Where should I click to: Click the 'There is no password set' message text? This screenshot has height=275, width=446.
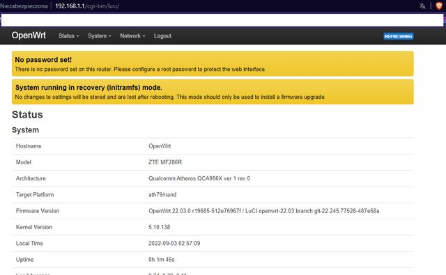click(x=141, y=69)
